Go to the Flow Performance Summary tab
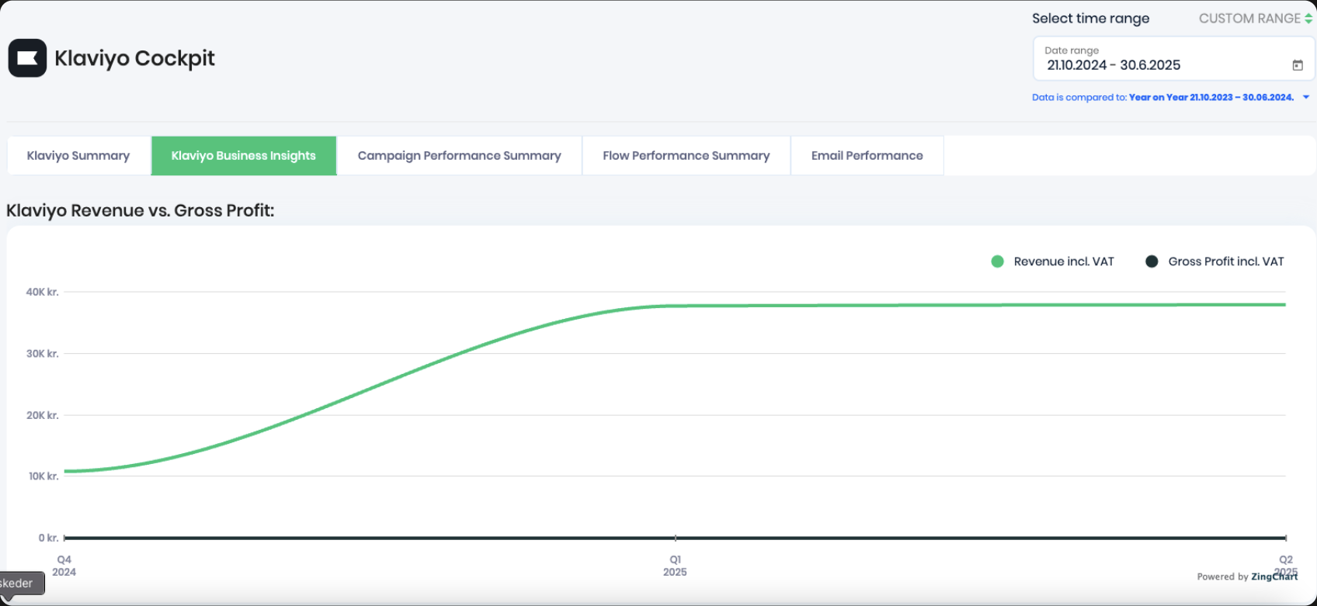The width and height of the screenshot is (1317, 606). pos(686,155)
